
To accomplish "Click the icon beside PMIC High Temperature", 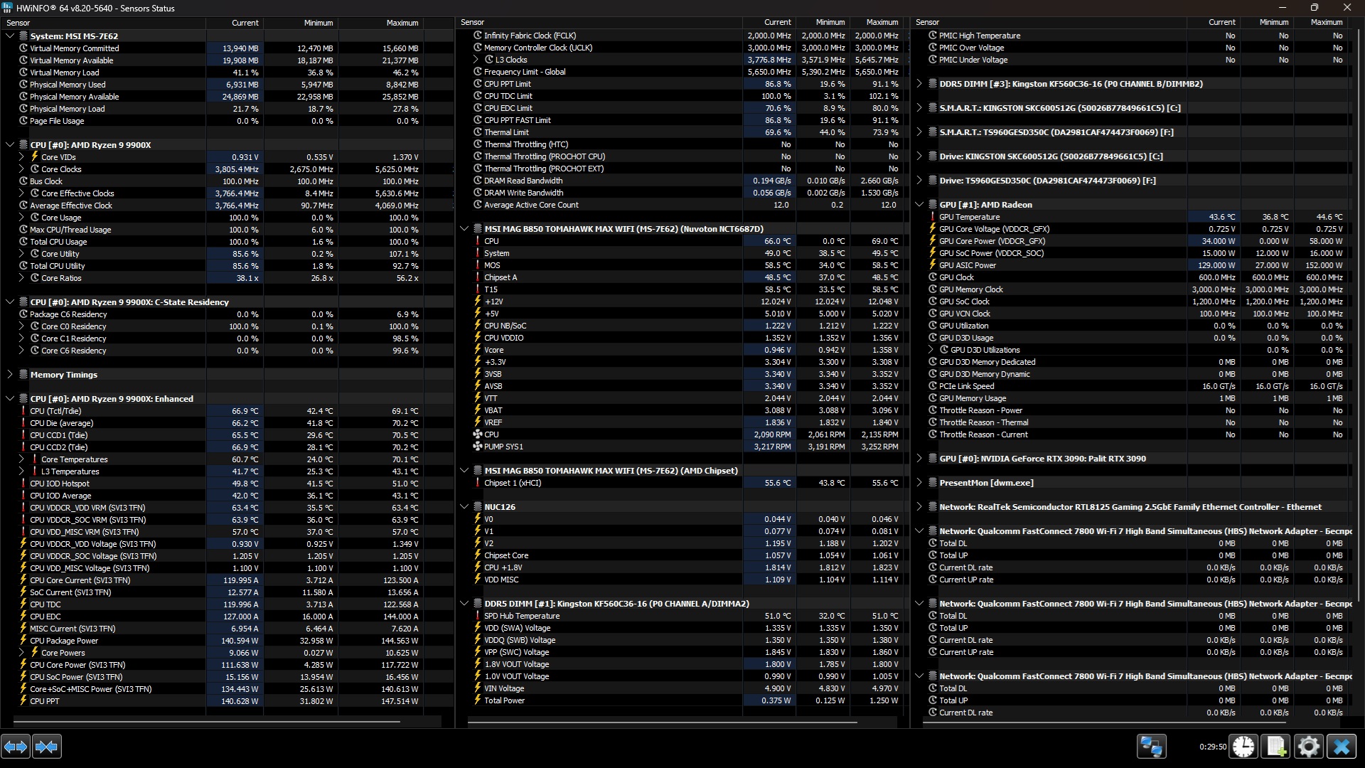I will (x=933, y=36).
